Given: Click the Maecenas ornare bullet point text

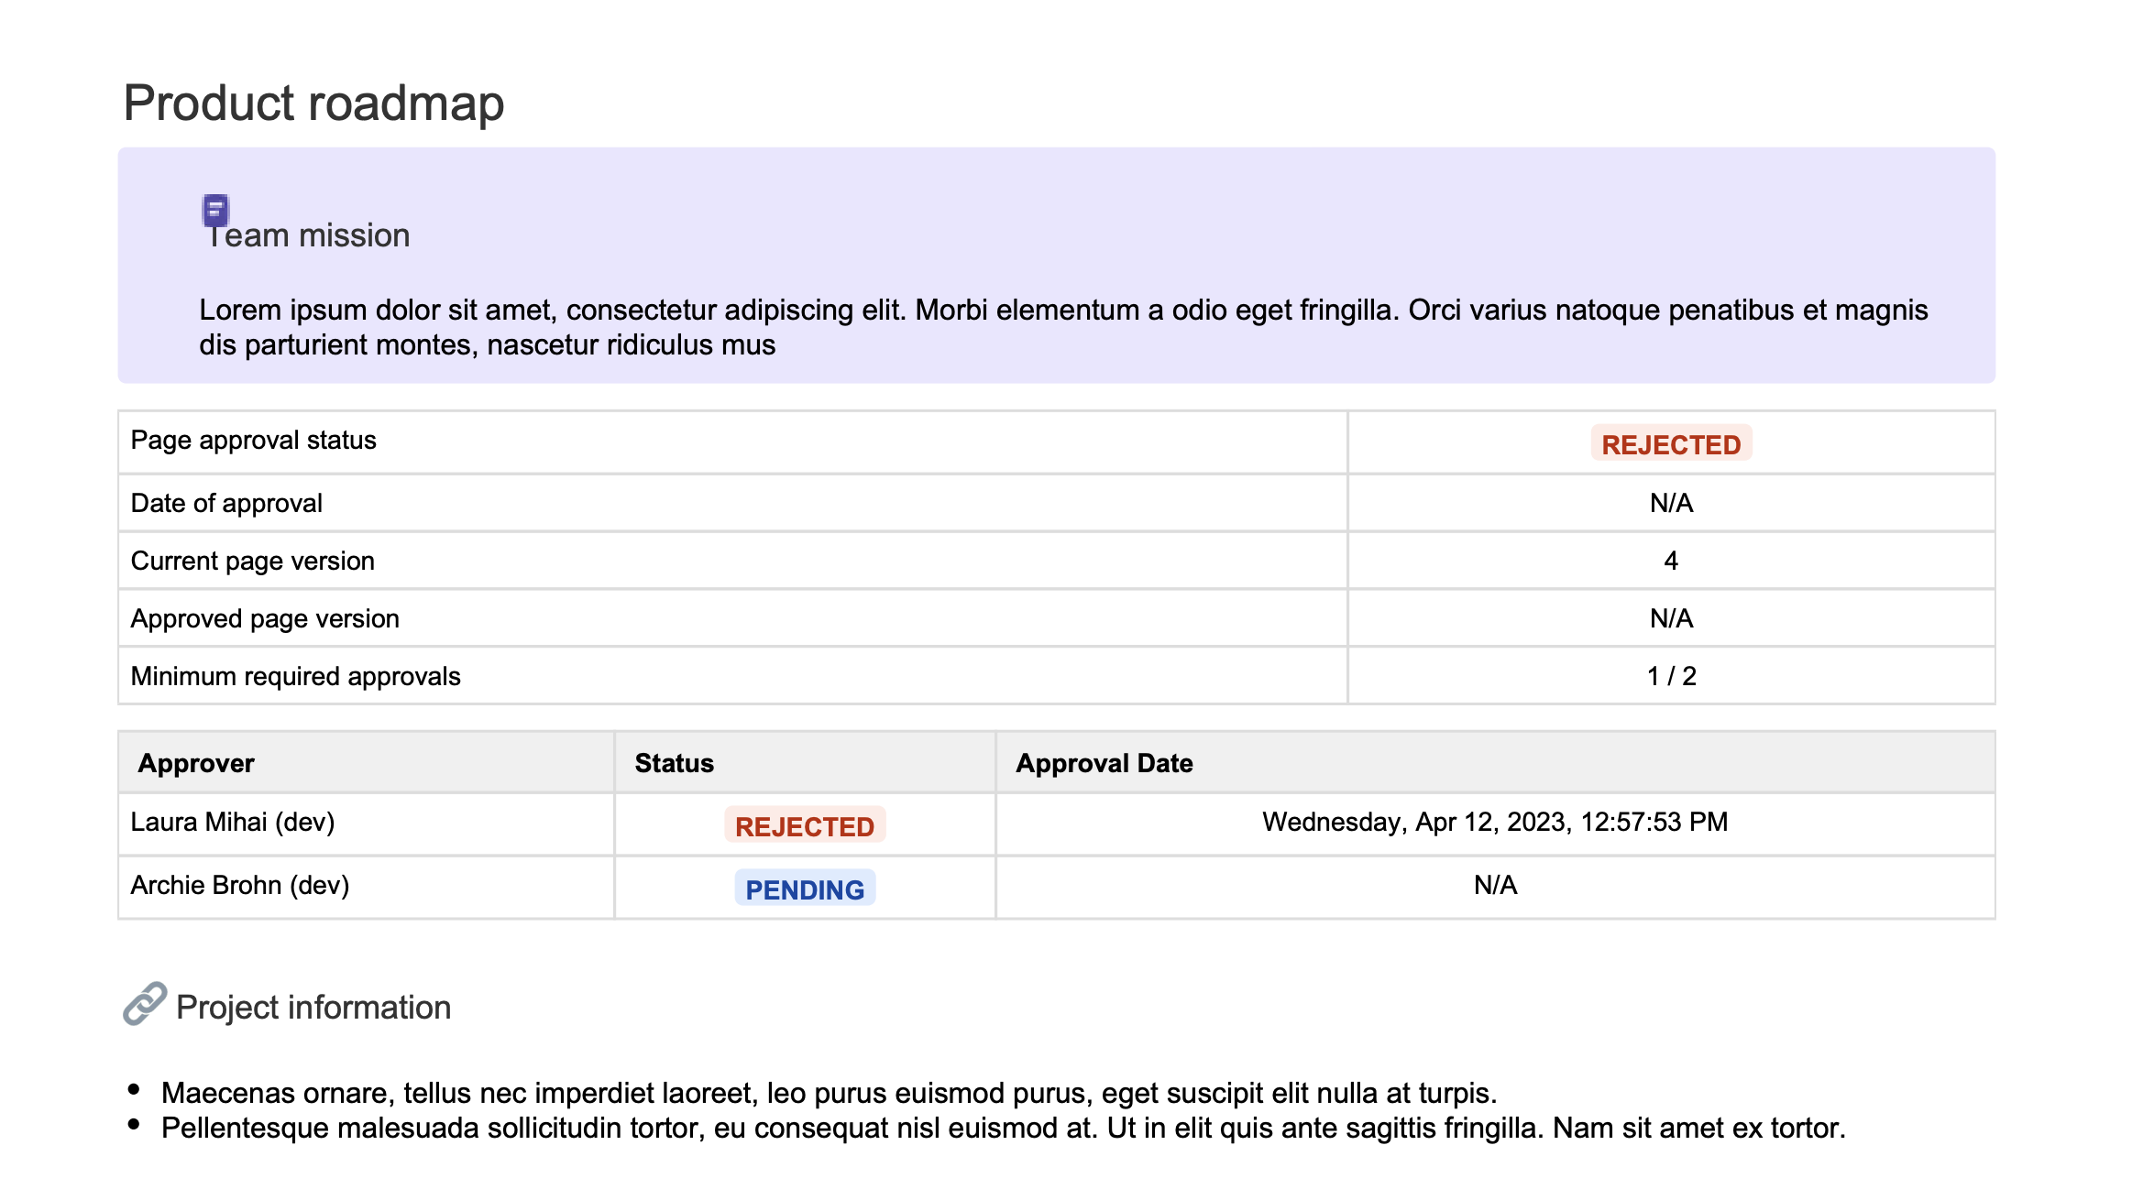Looking at the screenshot, I should pyautogui.click(x=829, y=1093).
